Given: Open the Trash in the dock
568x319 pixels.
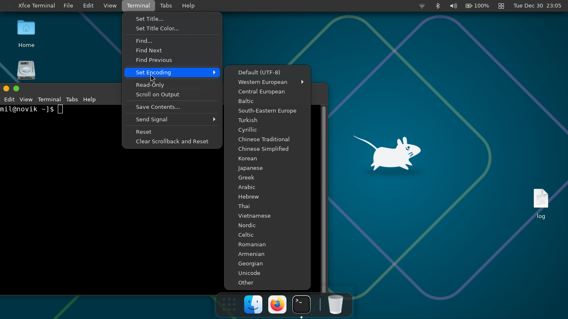Looking at the screenshot, I should [x=336, y=304].
